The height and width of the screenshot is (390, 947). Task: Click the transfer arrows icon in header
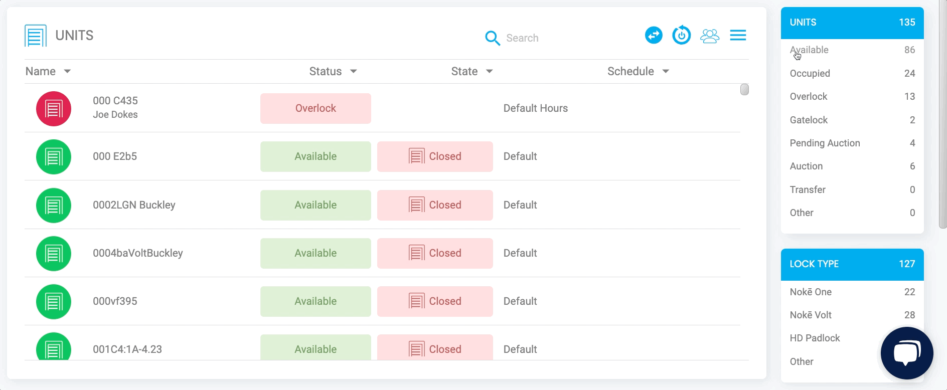[x=654, y=36]
